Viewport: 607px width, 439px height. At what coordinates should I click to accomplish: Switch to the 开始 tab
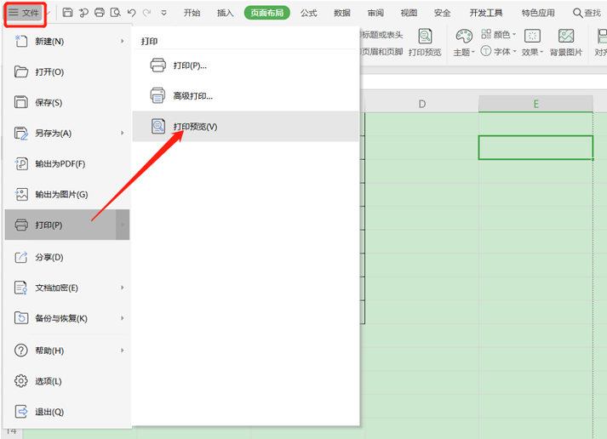[x=192, y=13]
